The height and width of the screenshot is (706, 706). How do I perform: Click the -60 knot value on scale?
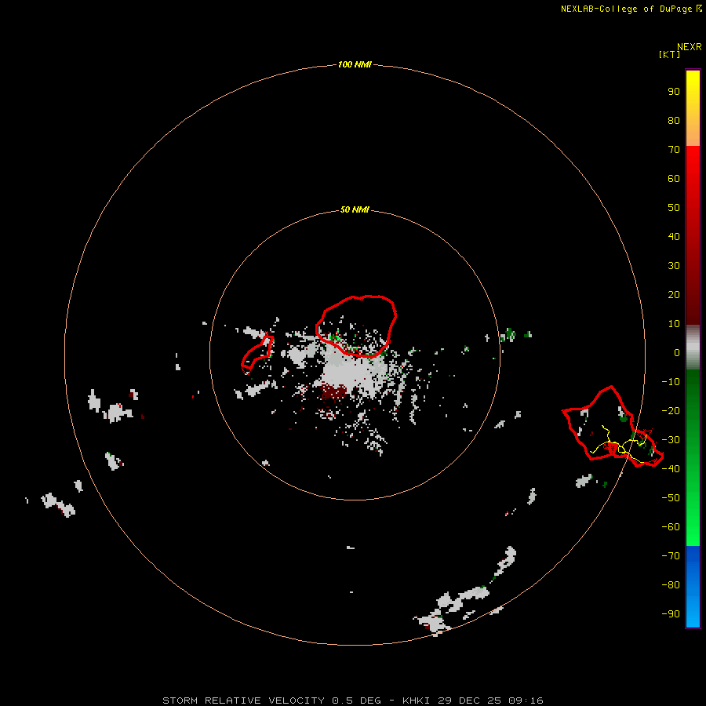pos(671,527)
